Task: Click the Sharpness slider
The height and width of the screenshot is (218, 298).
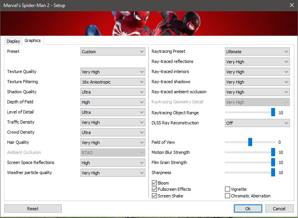Action: point(250,173)
